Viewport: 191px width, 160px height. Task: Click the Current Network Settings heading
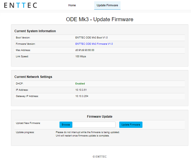pos(33,77)
